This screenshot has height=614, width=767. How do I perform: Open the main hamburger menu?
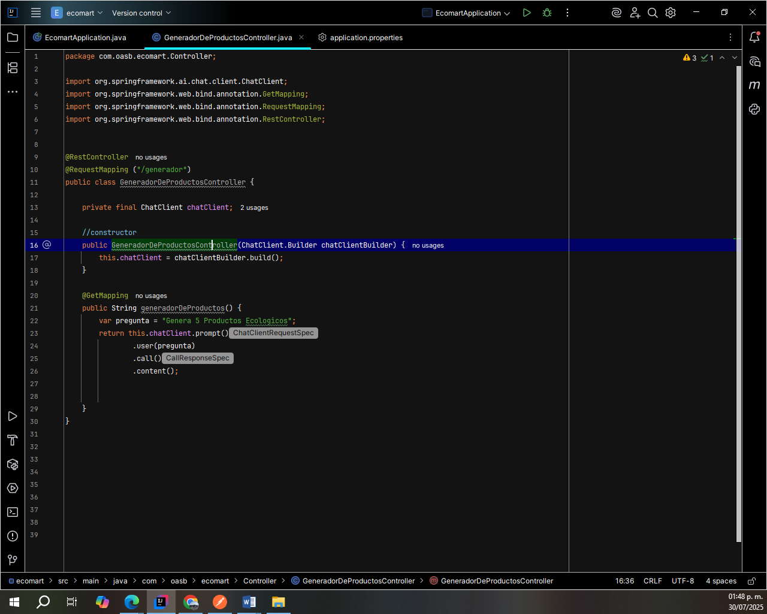[36, 13]
